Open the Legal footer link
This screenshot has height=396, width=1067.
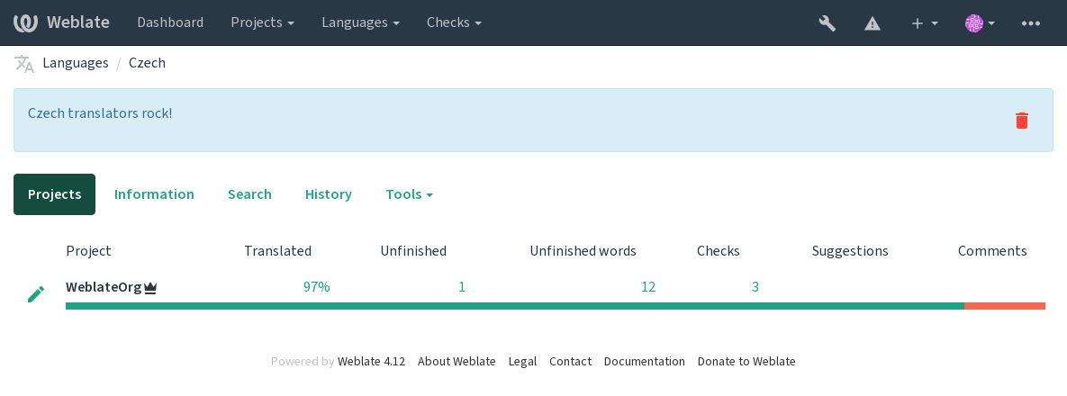click(x=522, y=361)
